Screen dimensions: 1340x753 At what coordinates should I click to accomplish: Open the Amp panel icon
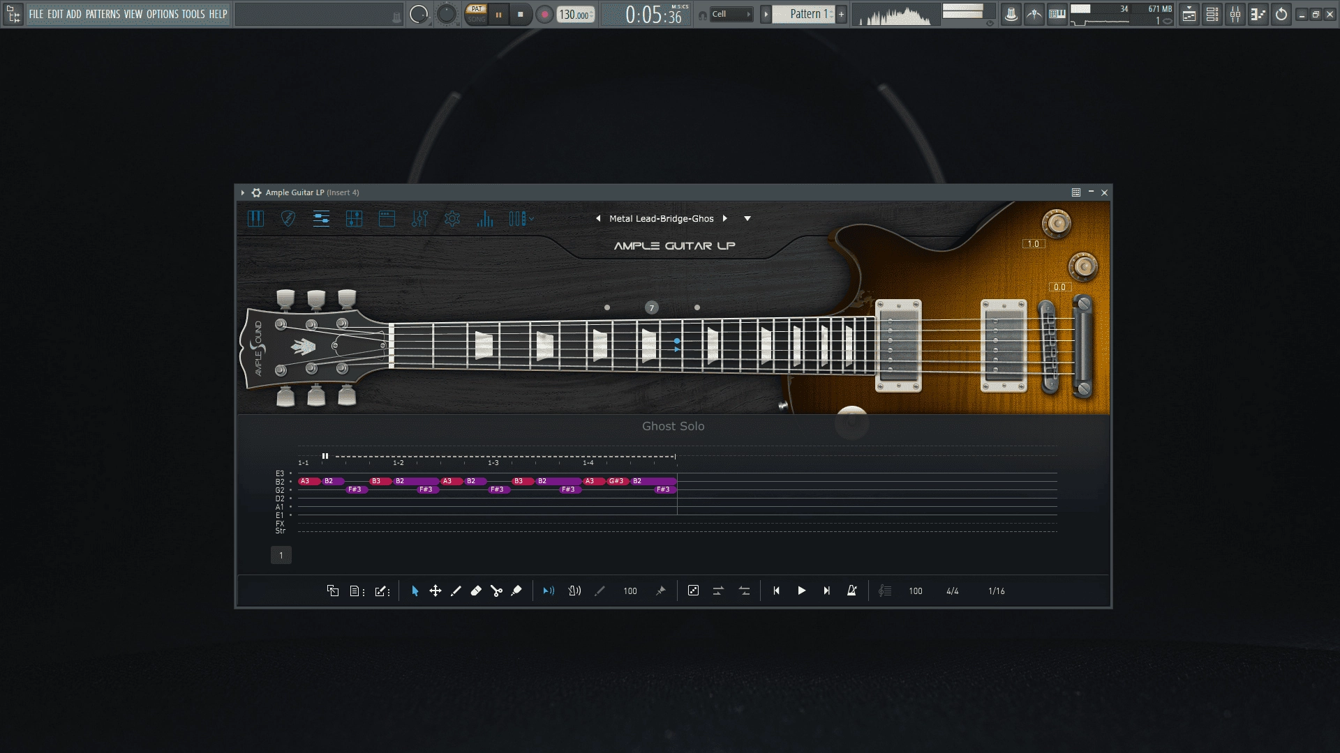click(387, 219)
